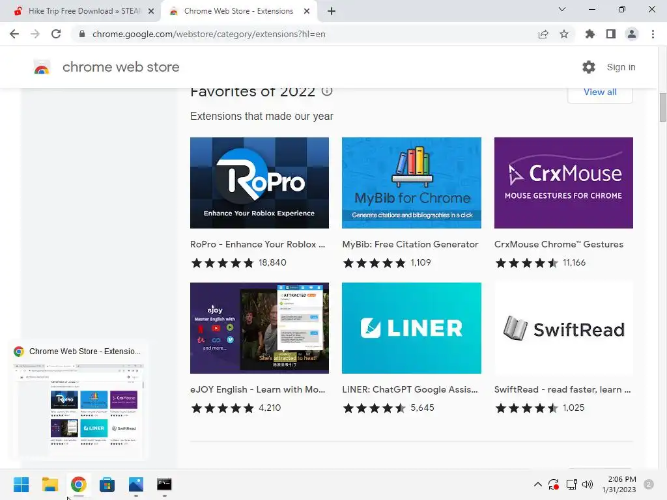Click eJOY rating count 4,210
The width and height of the screenshot is (667, 500).
270,408
